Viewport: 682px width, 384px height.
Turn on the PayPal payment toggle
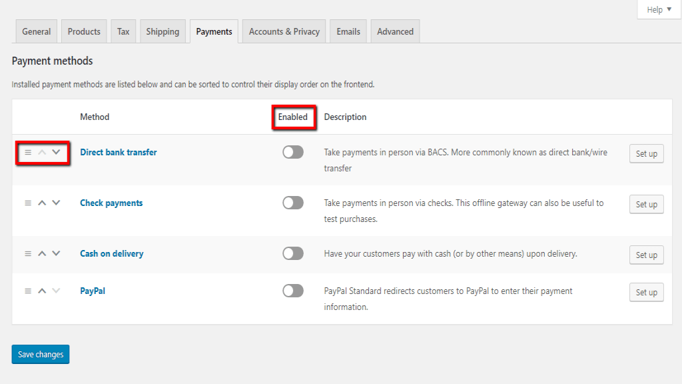292,291
